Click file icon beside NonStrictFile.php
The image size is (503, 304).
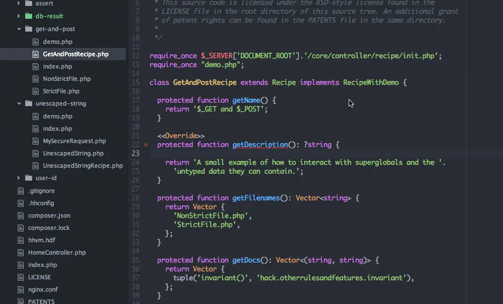pos(36,79)
